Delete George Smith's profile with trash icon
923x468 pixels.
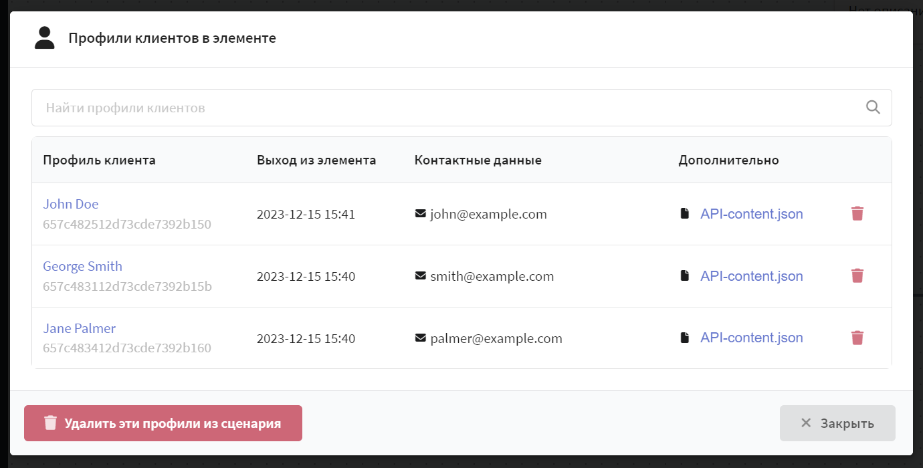tap(857, 276)
